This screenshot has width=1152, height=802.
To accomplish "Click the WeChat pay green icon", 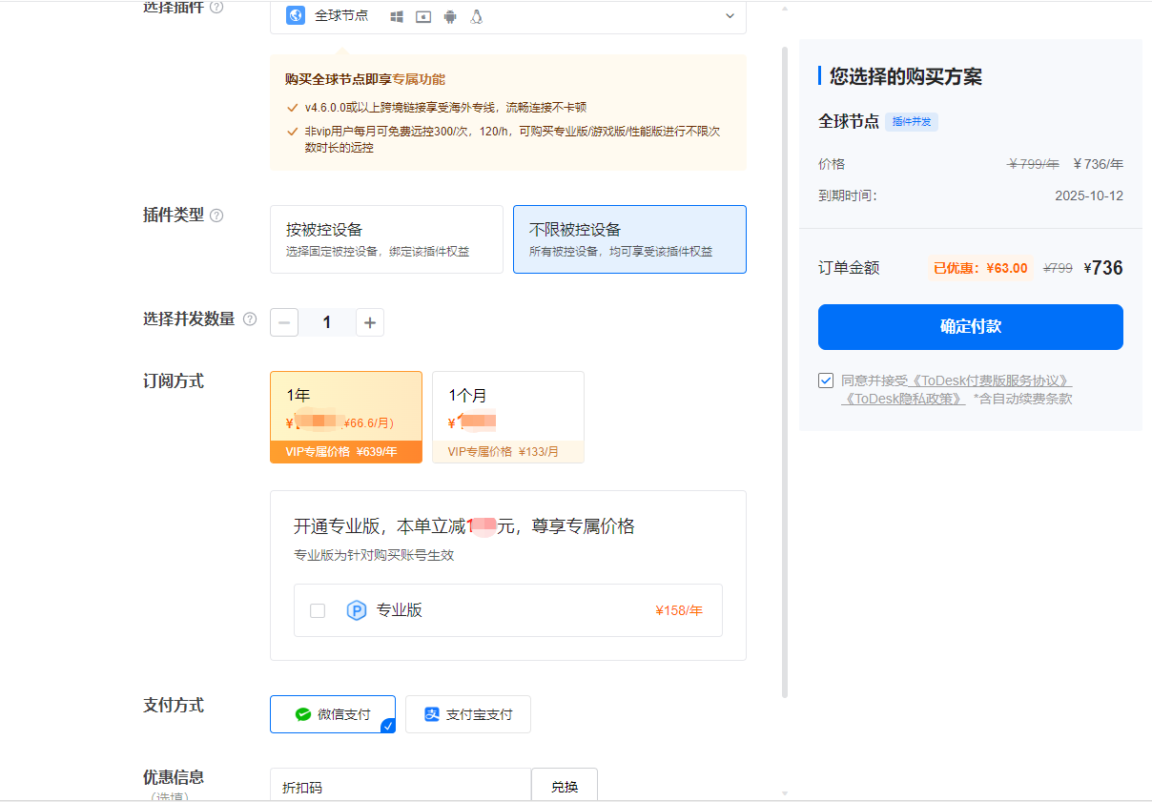I will coord(303,714).
